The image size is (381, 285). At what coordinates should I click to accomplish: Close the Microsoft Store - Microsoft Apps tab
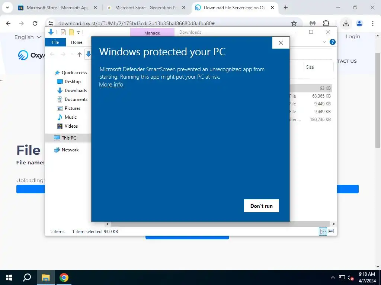tap(95, 7)
